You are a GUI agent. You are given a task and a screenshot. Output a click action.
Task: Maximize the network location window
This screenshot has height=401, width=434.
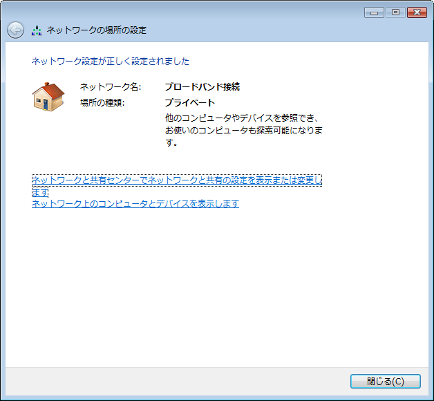click(x=395, y=12)
